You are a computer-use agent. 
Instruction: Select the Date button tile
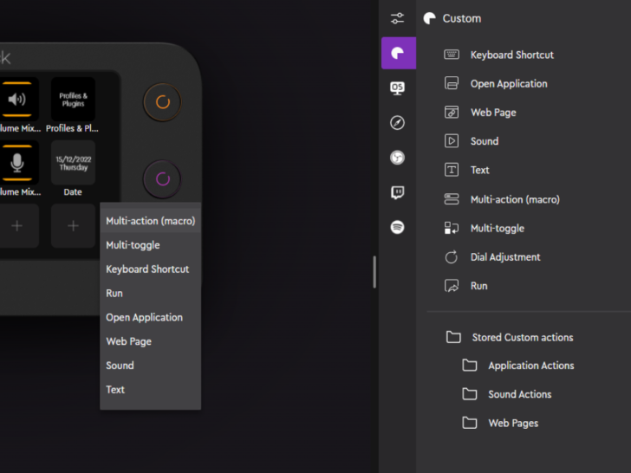73,163
